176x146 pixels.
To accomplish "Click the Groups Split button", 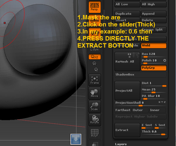I will [154, 30].
